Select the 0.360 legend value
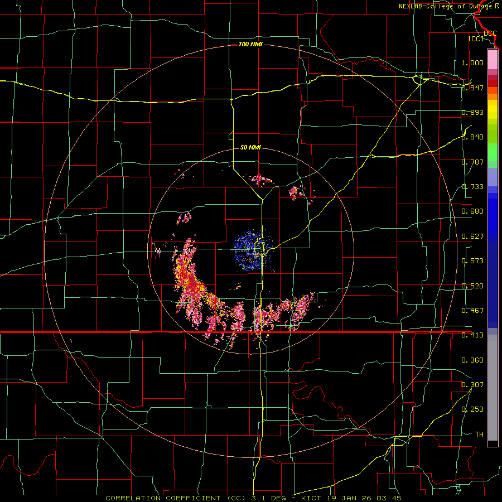502x502 pixels. click(x=472, y=360)
